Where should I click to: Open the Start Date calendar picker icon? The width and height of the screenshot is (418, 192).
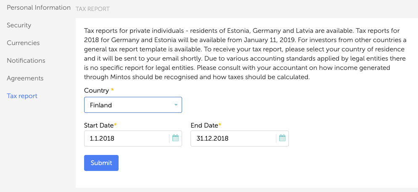pyautogui.click(x=175, y=138)
